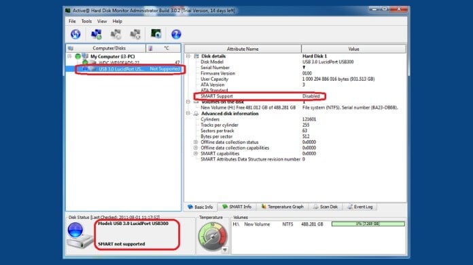The height and width of the screenshot is (265, 473).
Task: Click the Value column header
Action: (x=353, y=49)
